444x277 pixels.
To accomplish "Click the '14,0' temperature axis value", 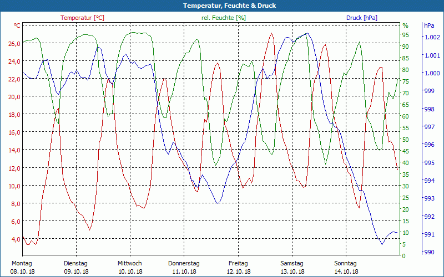I will (x=14, y=150).
